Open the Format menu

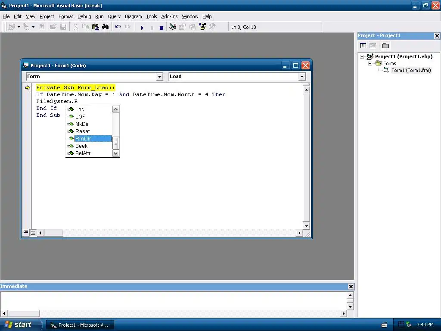66,16
